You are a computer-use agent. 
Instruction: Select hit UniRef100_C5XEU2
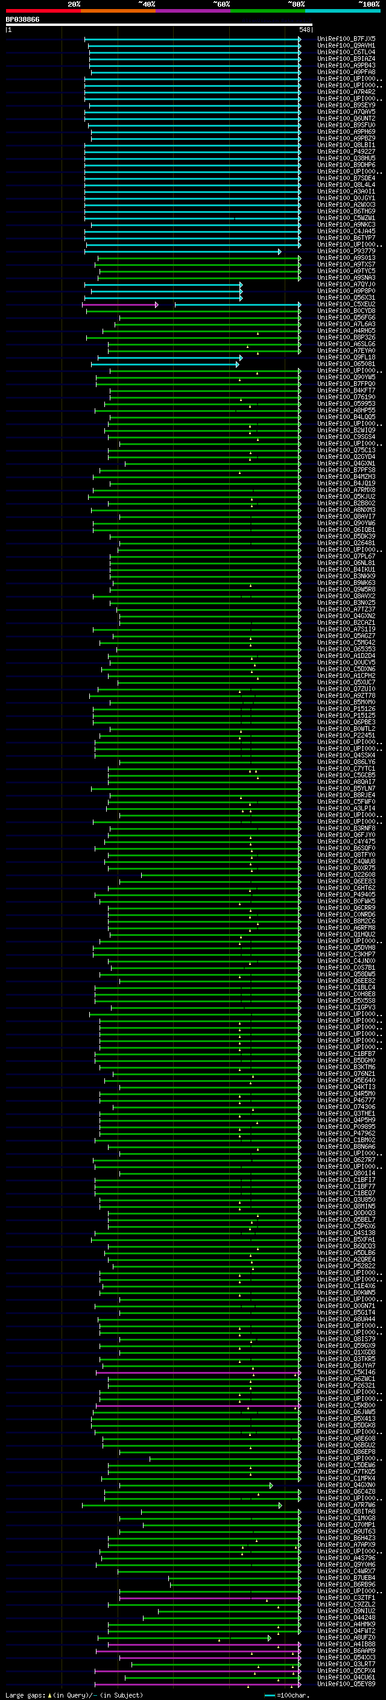tap(346, 305)
